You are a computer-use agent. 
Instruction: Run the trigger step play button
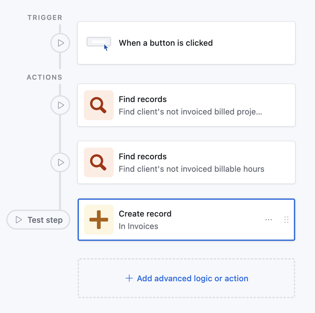coord(60,43)
